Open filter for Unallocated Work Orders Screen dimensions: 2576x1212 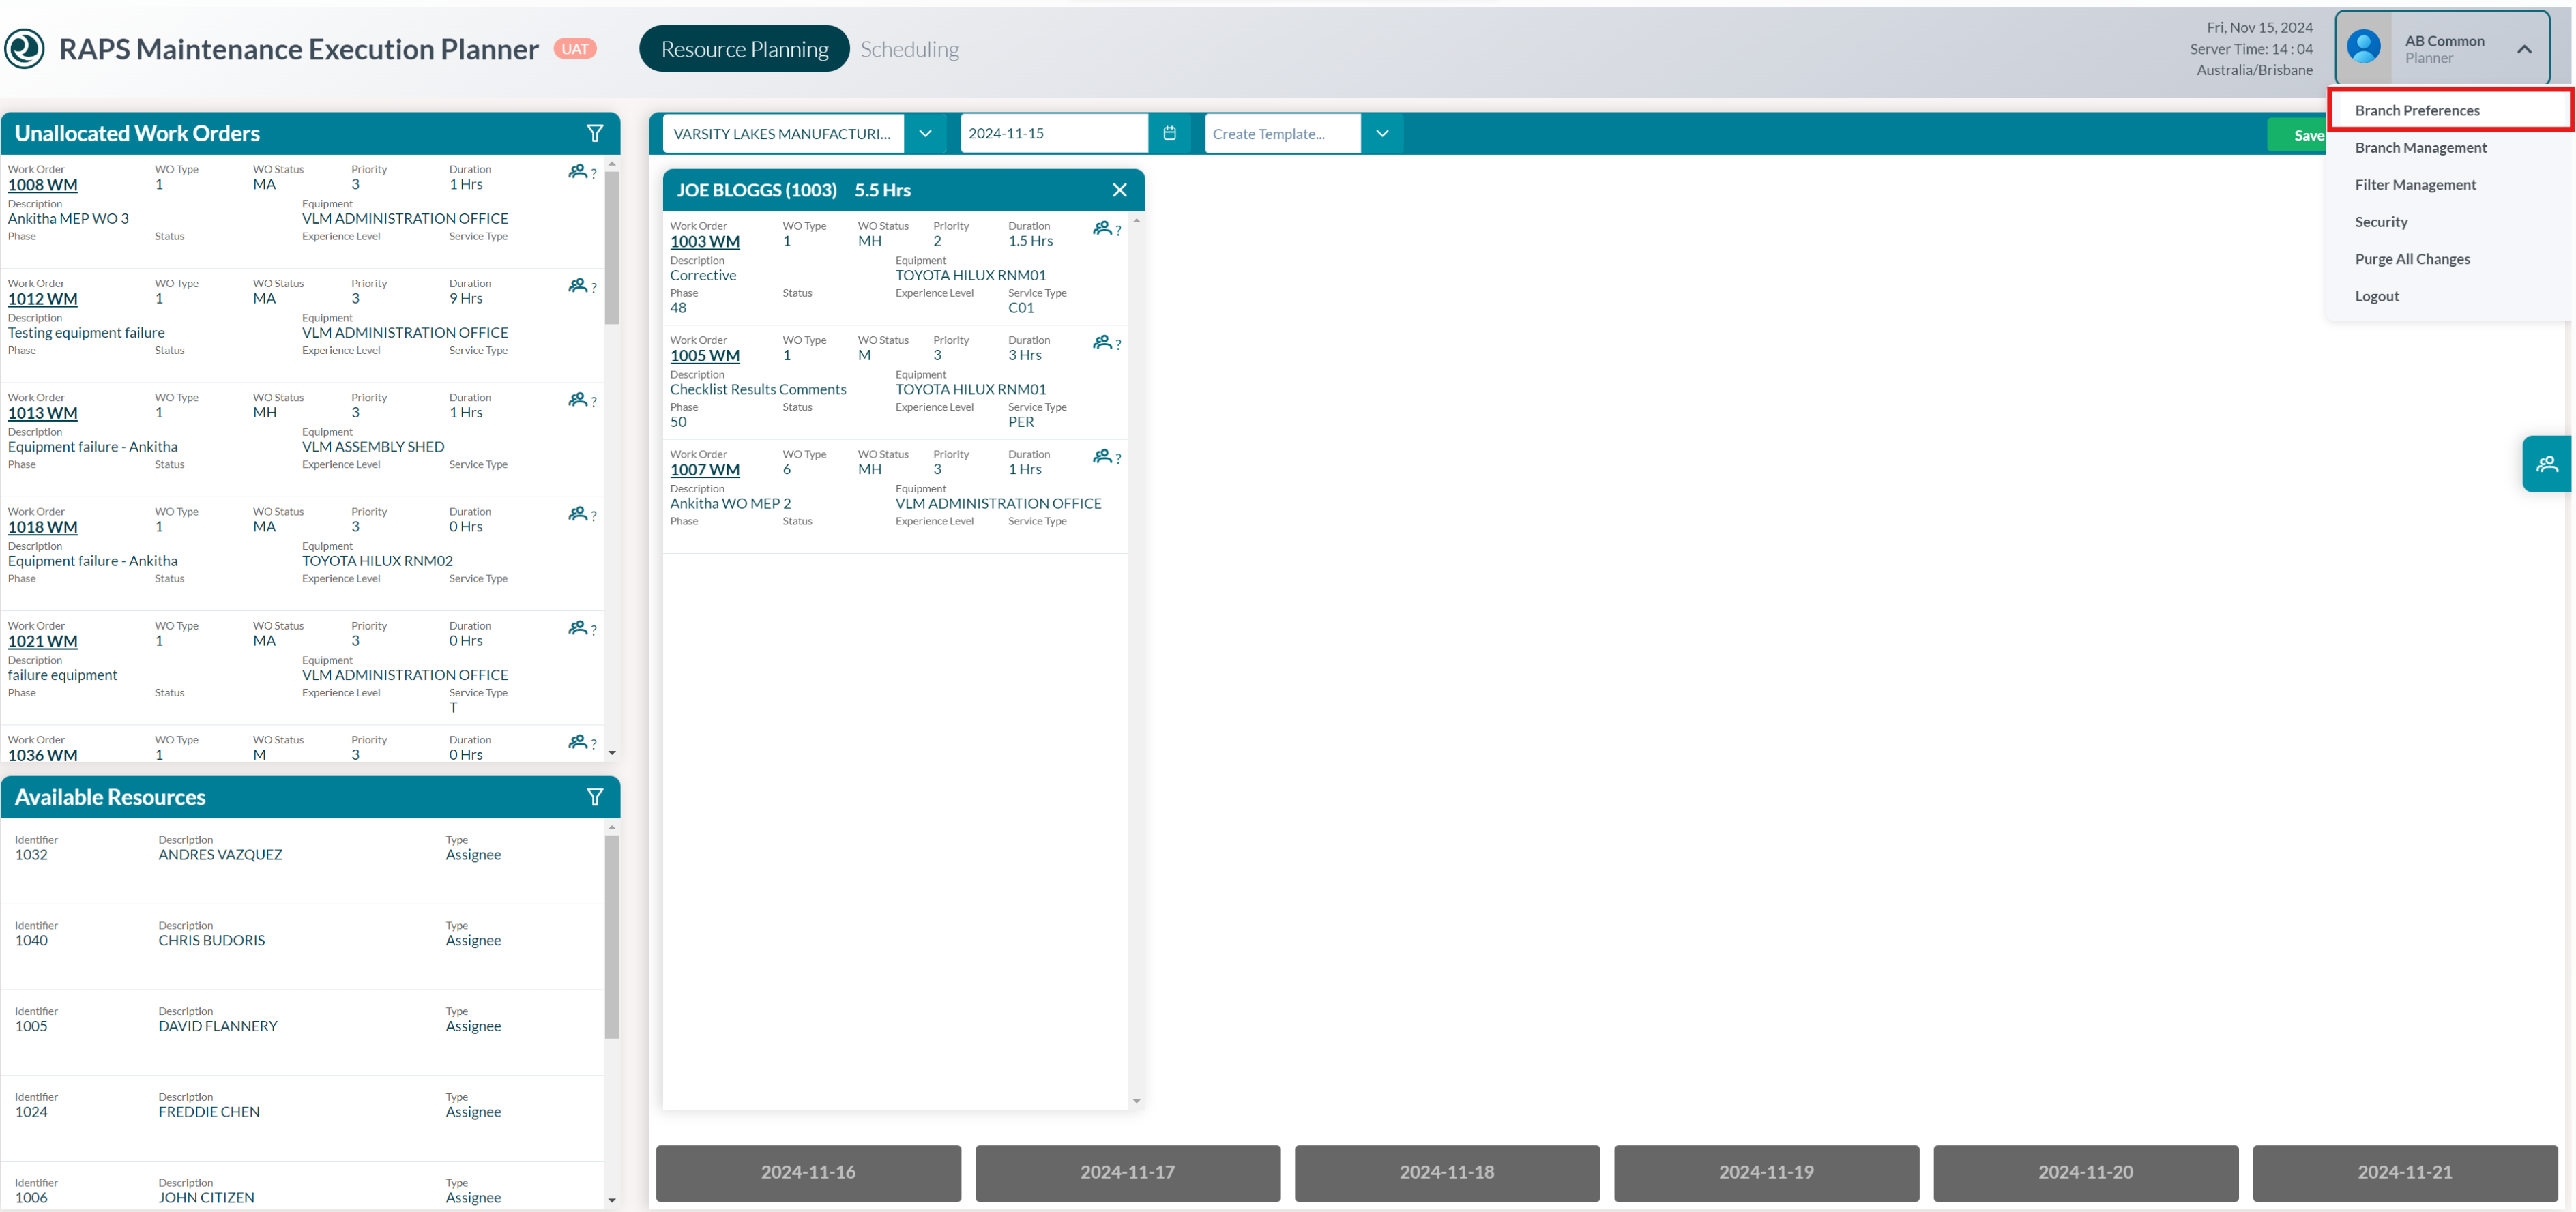point(594,133)
